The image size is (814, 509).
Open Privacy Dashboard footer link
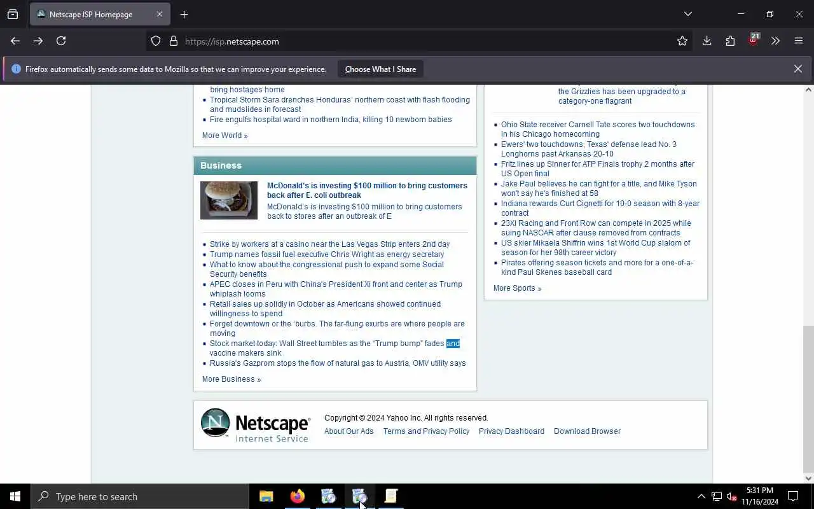[511, 431]
